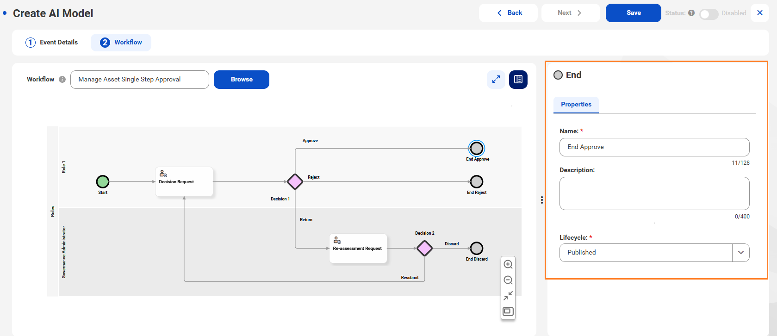Click the Back button
This screenshot has height=336, width=777.
pyautogui.click(x=508, y=13)
